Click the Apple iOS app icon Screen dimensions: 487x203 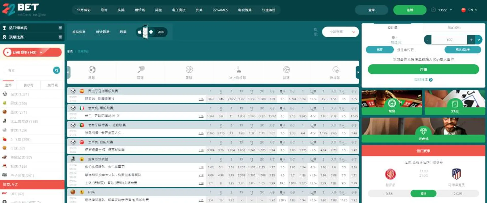pos(140,32)
